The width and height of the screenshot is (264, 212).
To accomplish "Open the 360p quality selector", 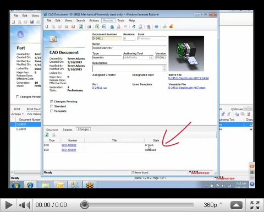I will [x=213, y=205].
